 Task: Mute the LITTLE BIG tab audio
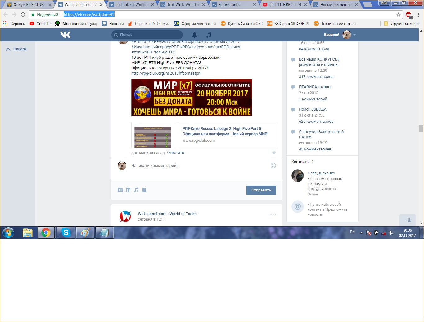pos(300,5)
